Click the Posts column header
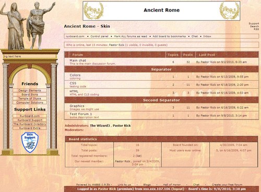 pyautogui.click(x=188, y=55)
